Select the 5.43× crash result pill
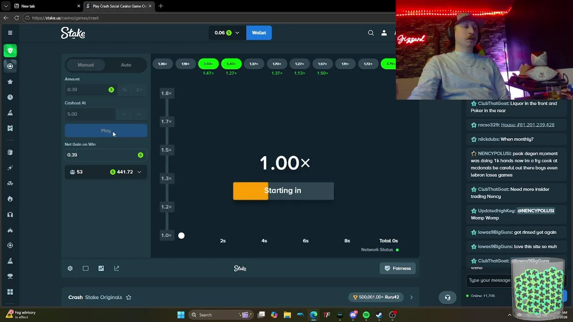This screenshot has width=573, height=322. [231, 64]
